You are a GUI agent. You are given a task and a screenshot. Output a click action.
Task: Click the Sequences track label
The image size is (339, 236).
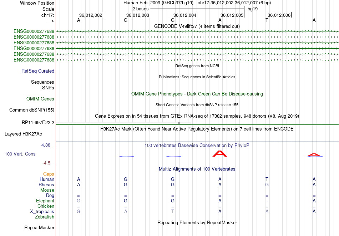42,82
